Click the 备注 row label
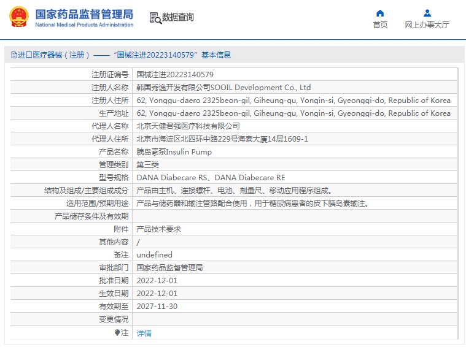Image resolution: width=466 pixels, height=347 pixels. 121,255
